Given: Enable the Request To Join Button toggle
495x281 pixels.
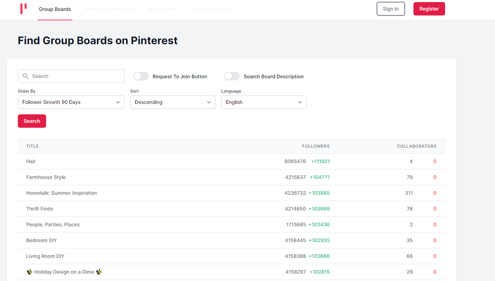Looking at the screenshot, I should point(141,76).
